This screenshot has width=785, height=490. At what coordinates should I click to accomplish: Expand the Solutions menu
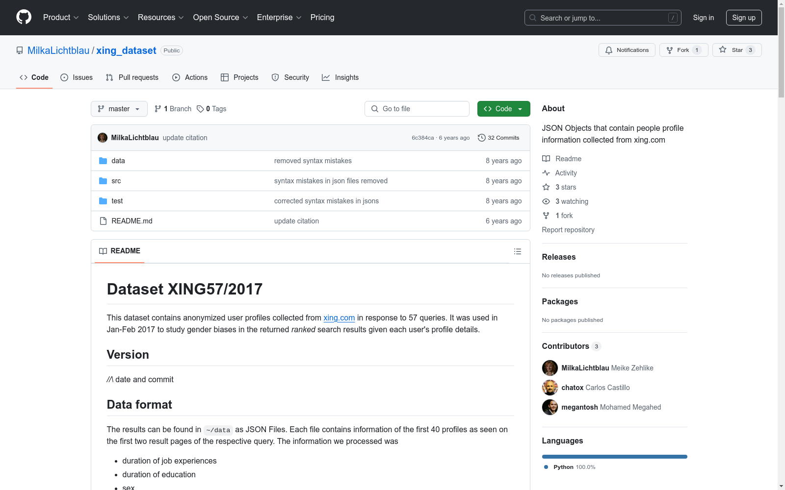pyautogui.click(x=108, y=18)
